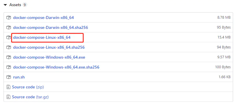Click zip file icon beside Source code (tar.gz)

click(x=8, y=97)
